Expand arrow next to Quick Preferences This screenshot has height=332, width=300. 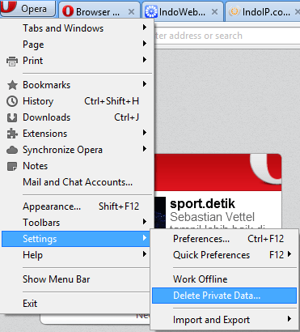[289, 254]
